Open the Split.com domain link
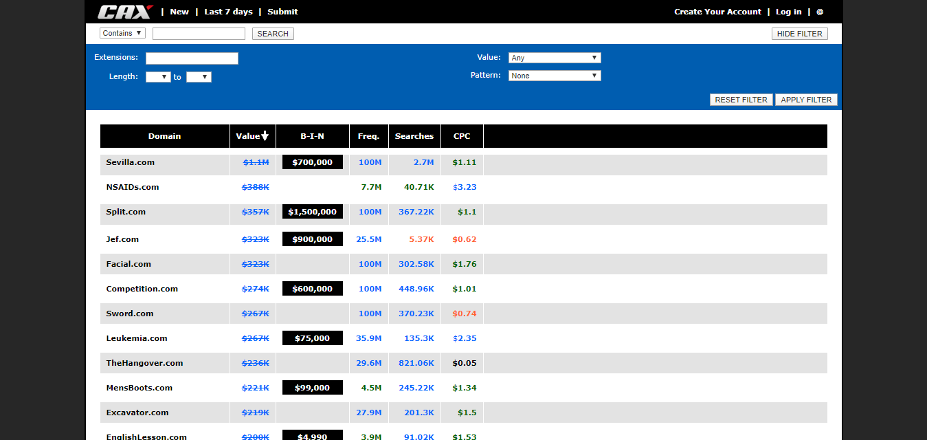This screenshot has width=927, height=440. [x=126, y=212]
